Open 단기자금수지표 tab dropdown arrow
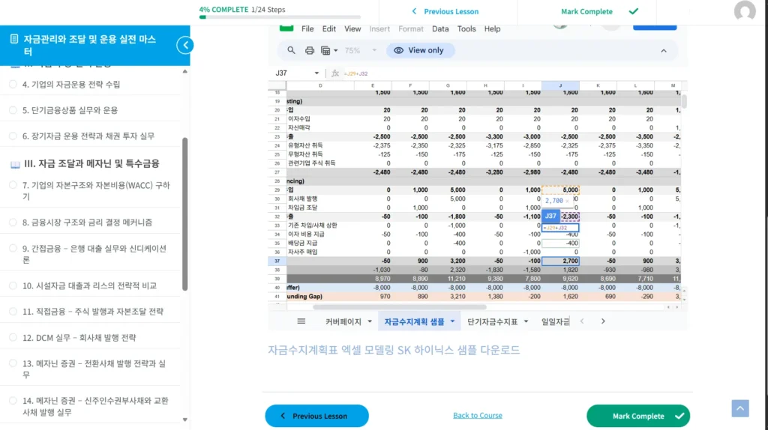 [526, 321]
